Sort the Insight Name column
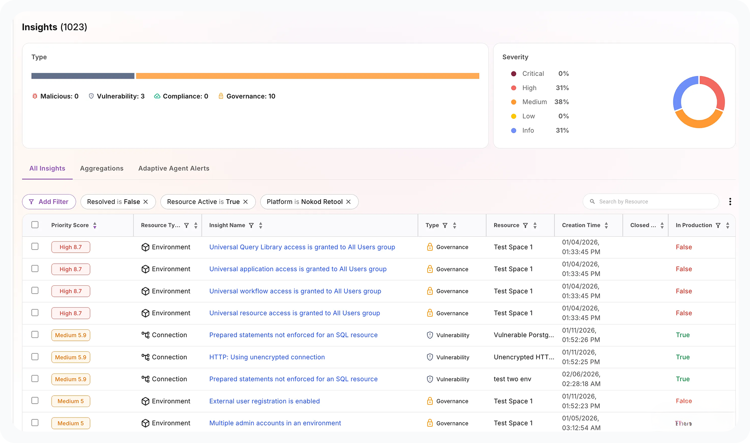Screen dimensions: 750x443 click(261, 225)
